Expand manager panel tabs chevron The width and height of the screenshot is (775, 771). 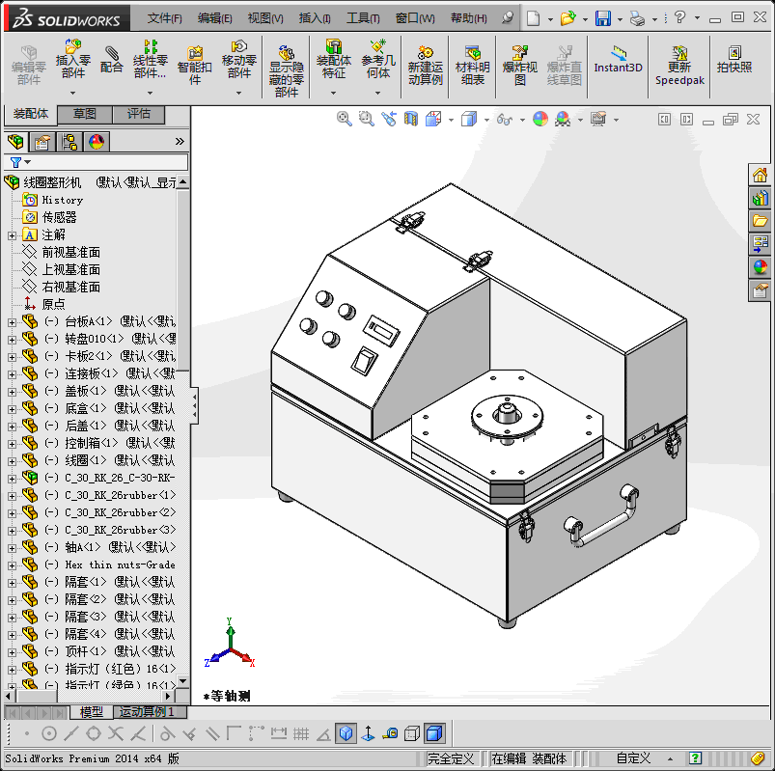tap(180, 142)
